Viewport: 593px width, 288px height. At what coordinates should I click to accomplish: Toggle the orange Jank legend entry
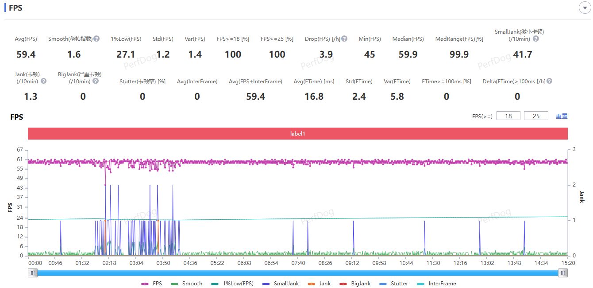click(319, 284)
